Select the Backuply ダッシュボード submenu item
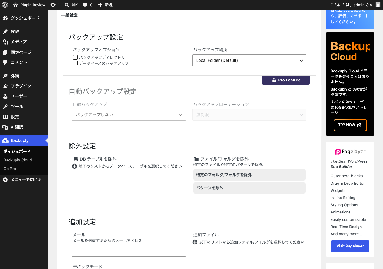The image size is (383, 269). (x=17, y=152)
